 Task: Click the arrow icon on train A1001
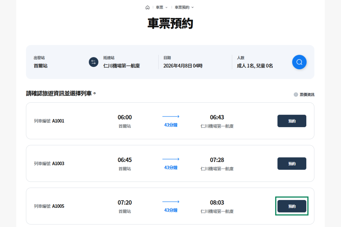point(170,117)
